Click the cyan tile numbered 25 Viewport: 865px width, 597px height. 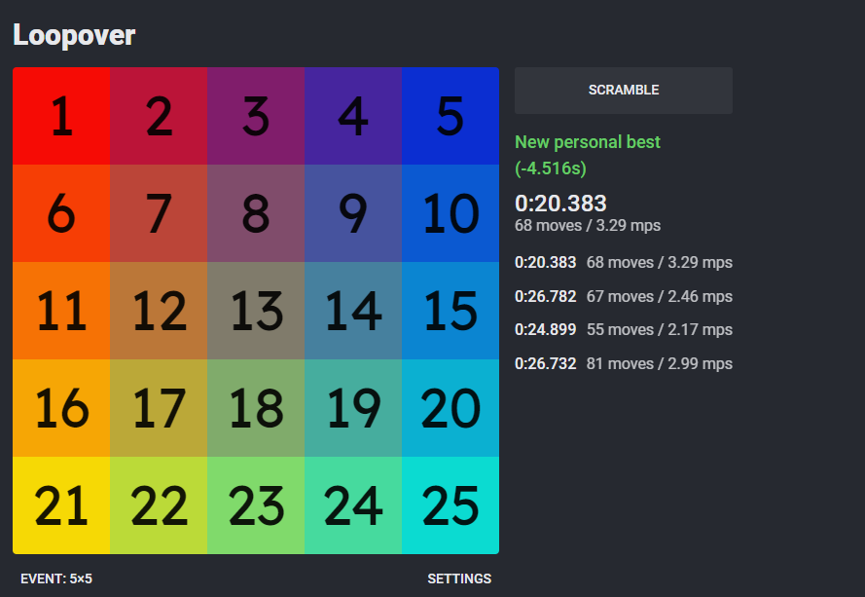point(451,505)
